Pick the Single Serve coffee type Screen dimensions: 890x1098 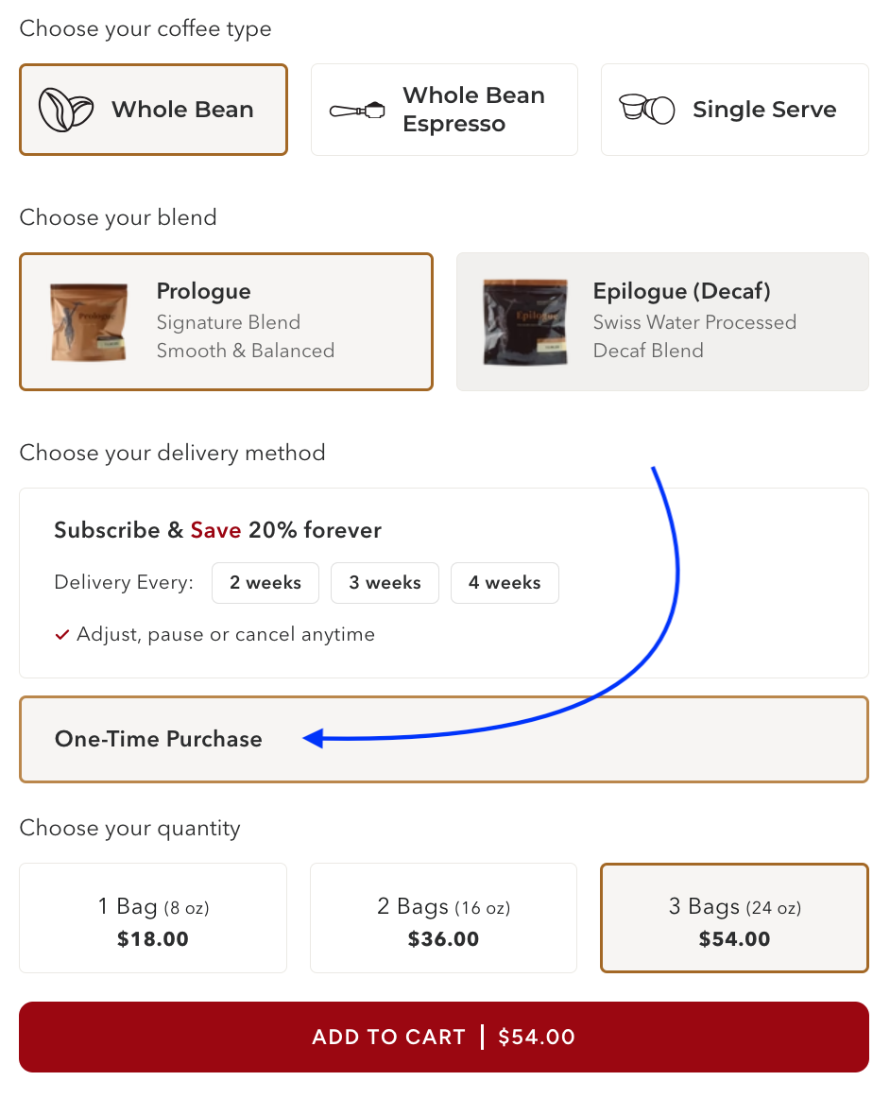763,110
